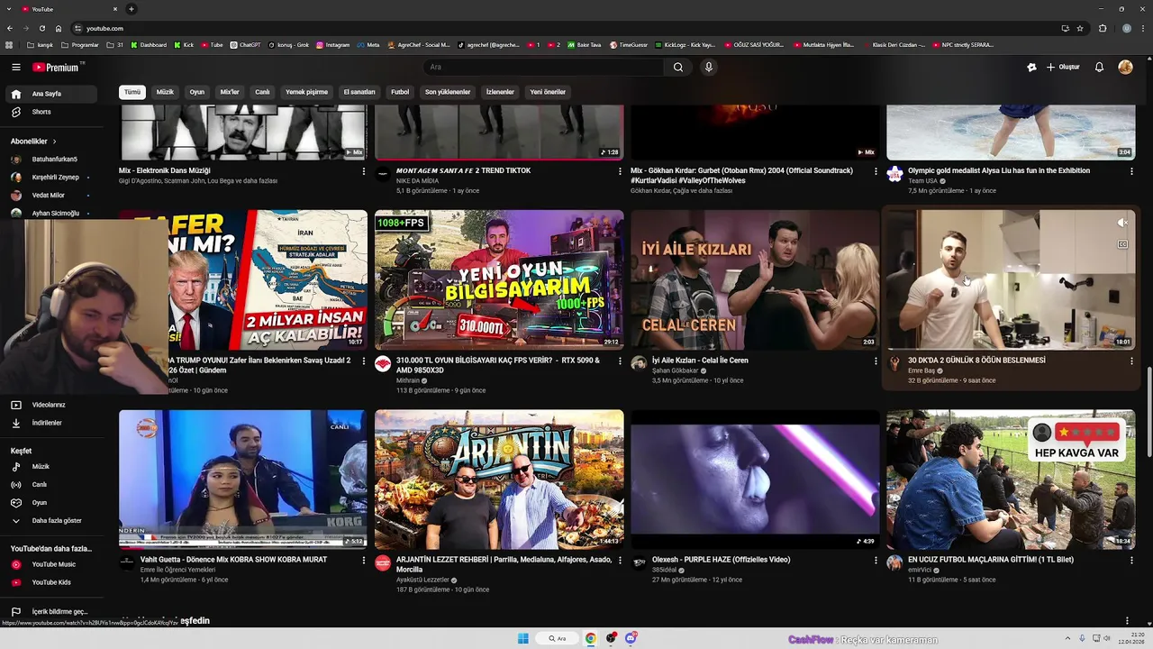
Task: Open options menu for Alysa Liu video
Action: (x=1131, y=171)
